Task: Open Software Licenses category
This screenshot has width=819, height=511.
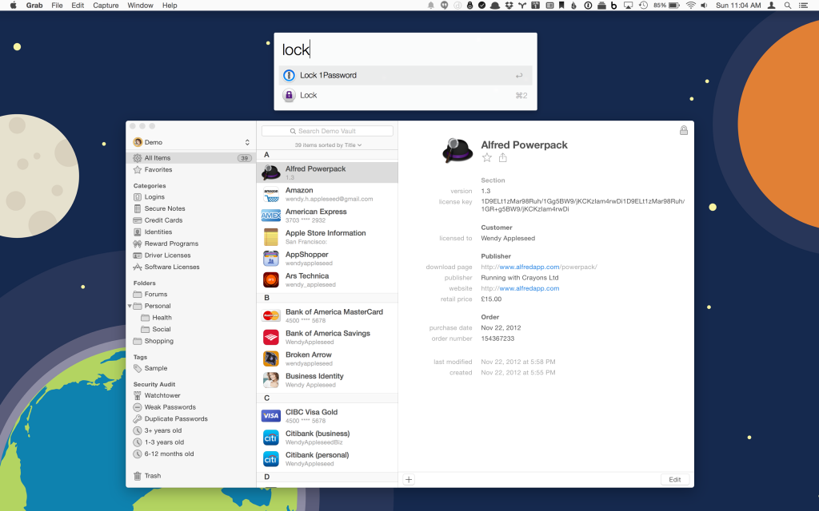Action: [x=172, y=267]
